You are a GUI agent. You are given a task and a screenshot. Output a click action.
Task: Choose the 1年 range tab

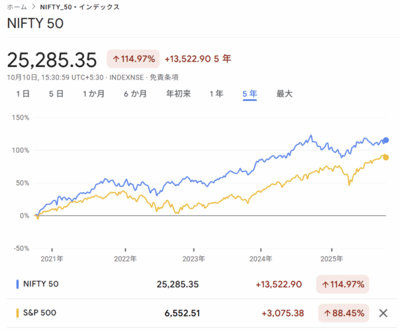coord(216,94)
